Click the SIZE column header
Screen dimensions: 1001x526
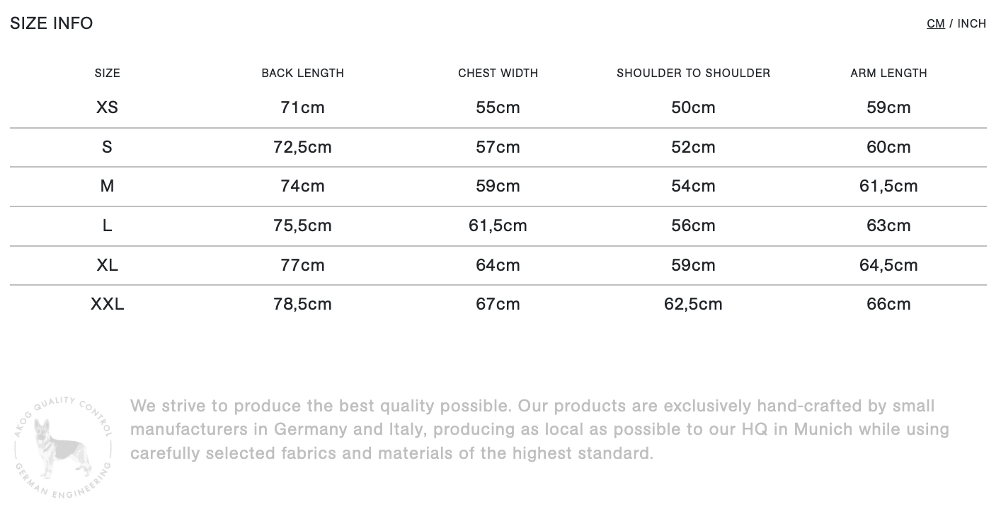[108, 73]
